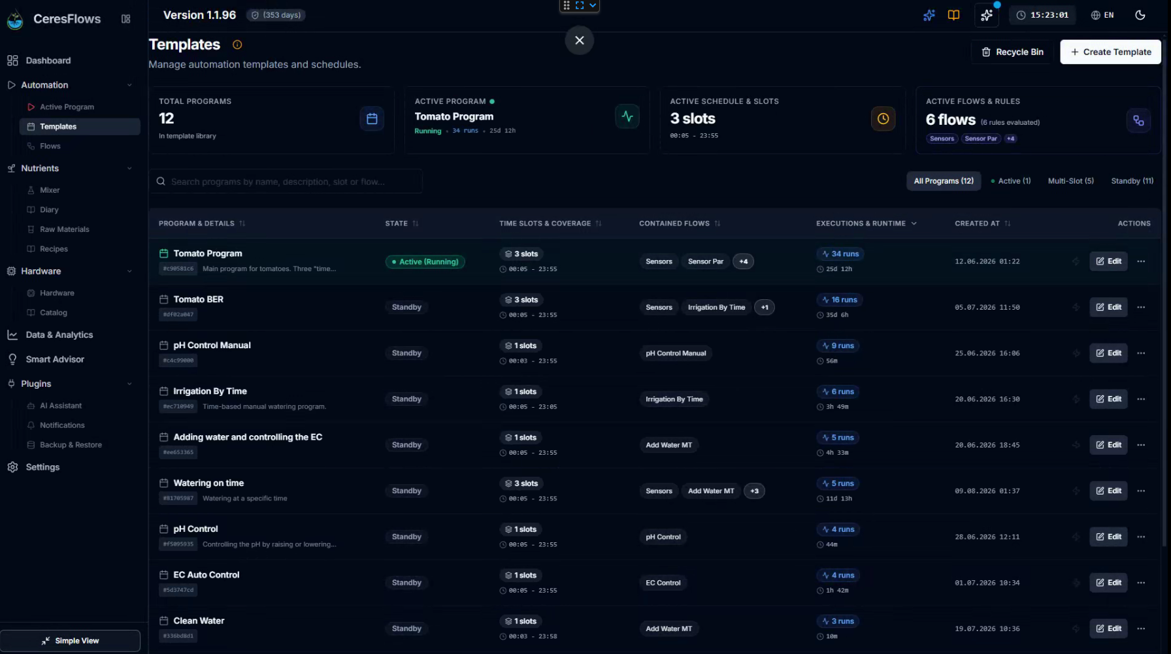Screen dimensions: 1171x654
Task: Click Create Template button
Action: tap(1110, 52)
